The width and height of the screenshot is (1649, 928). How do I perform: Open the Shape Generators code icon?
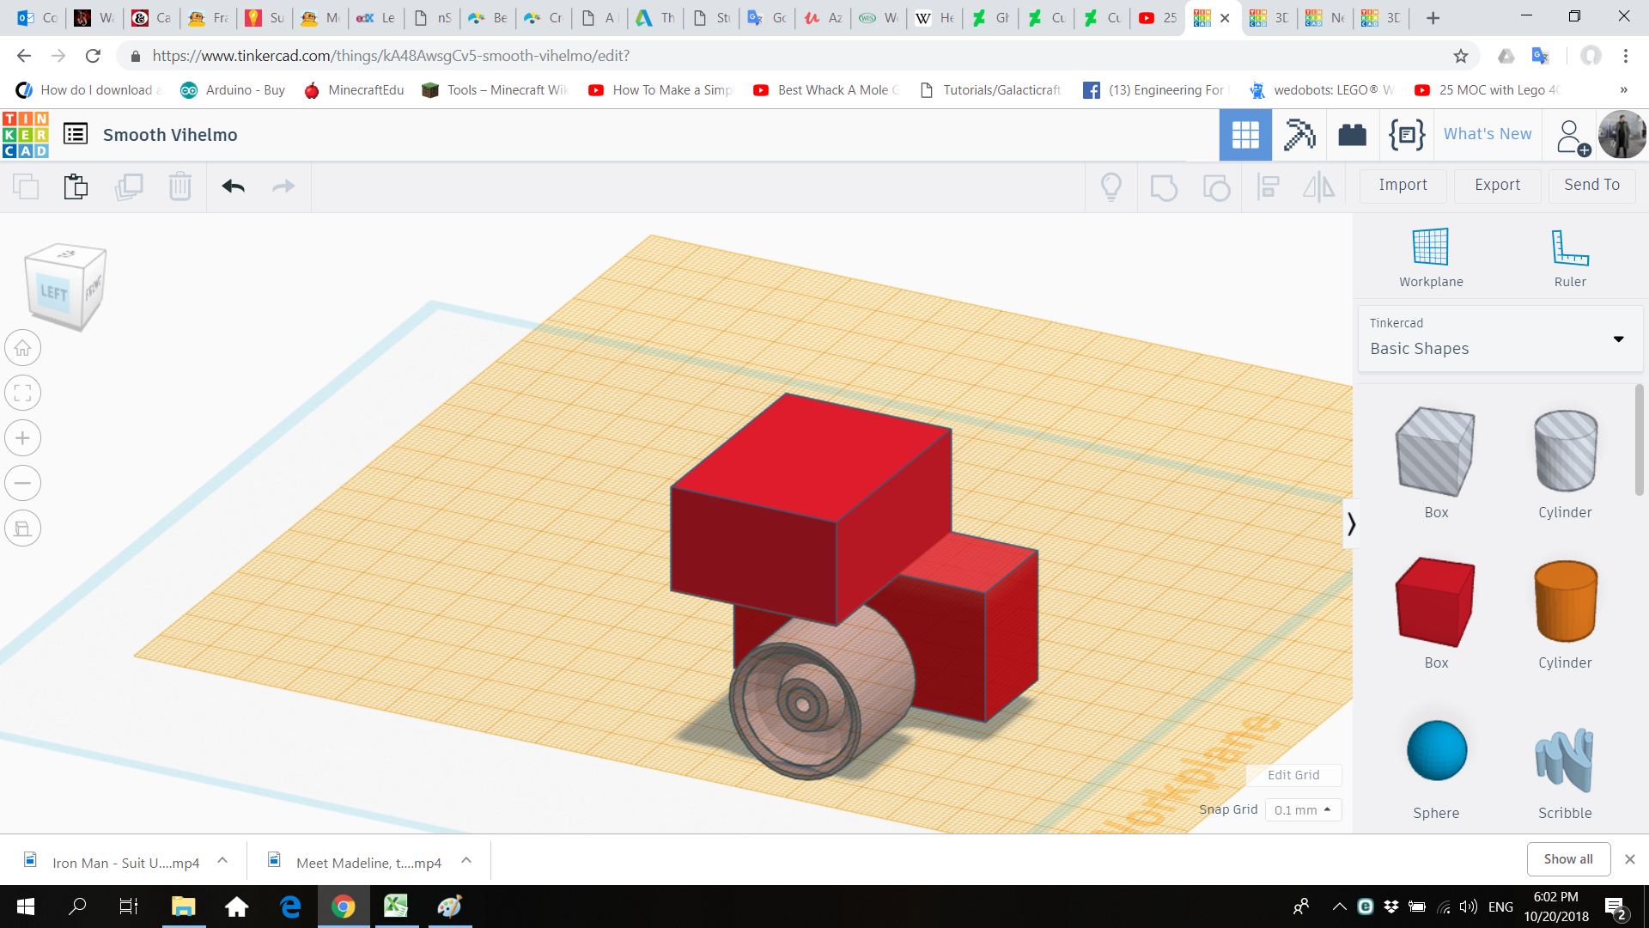point(1406,135)
